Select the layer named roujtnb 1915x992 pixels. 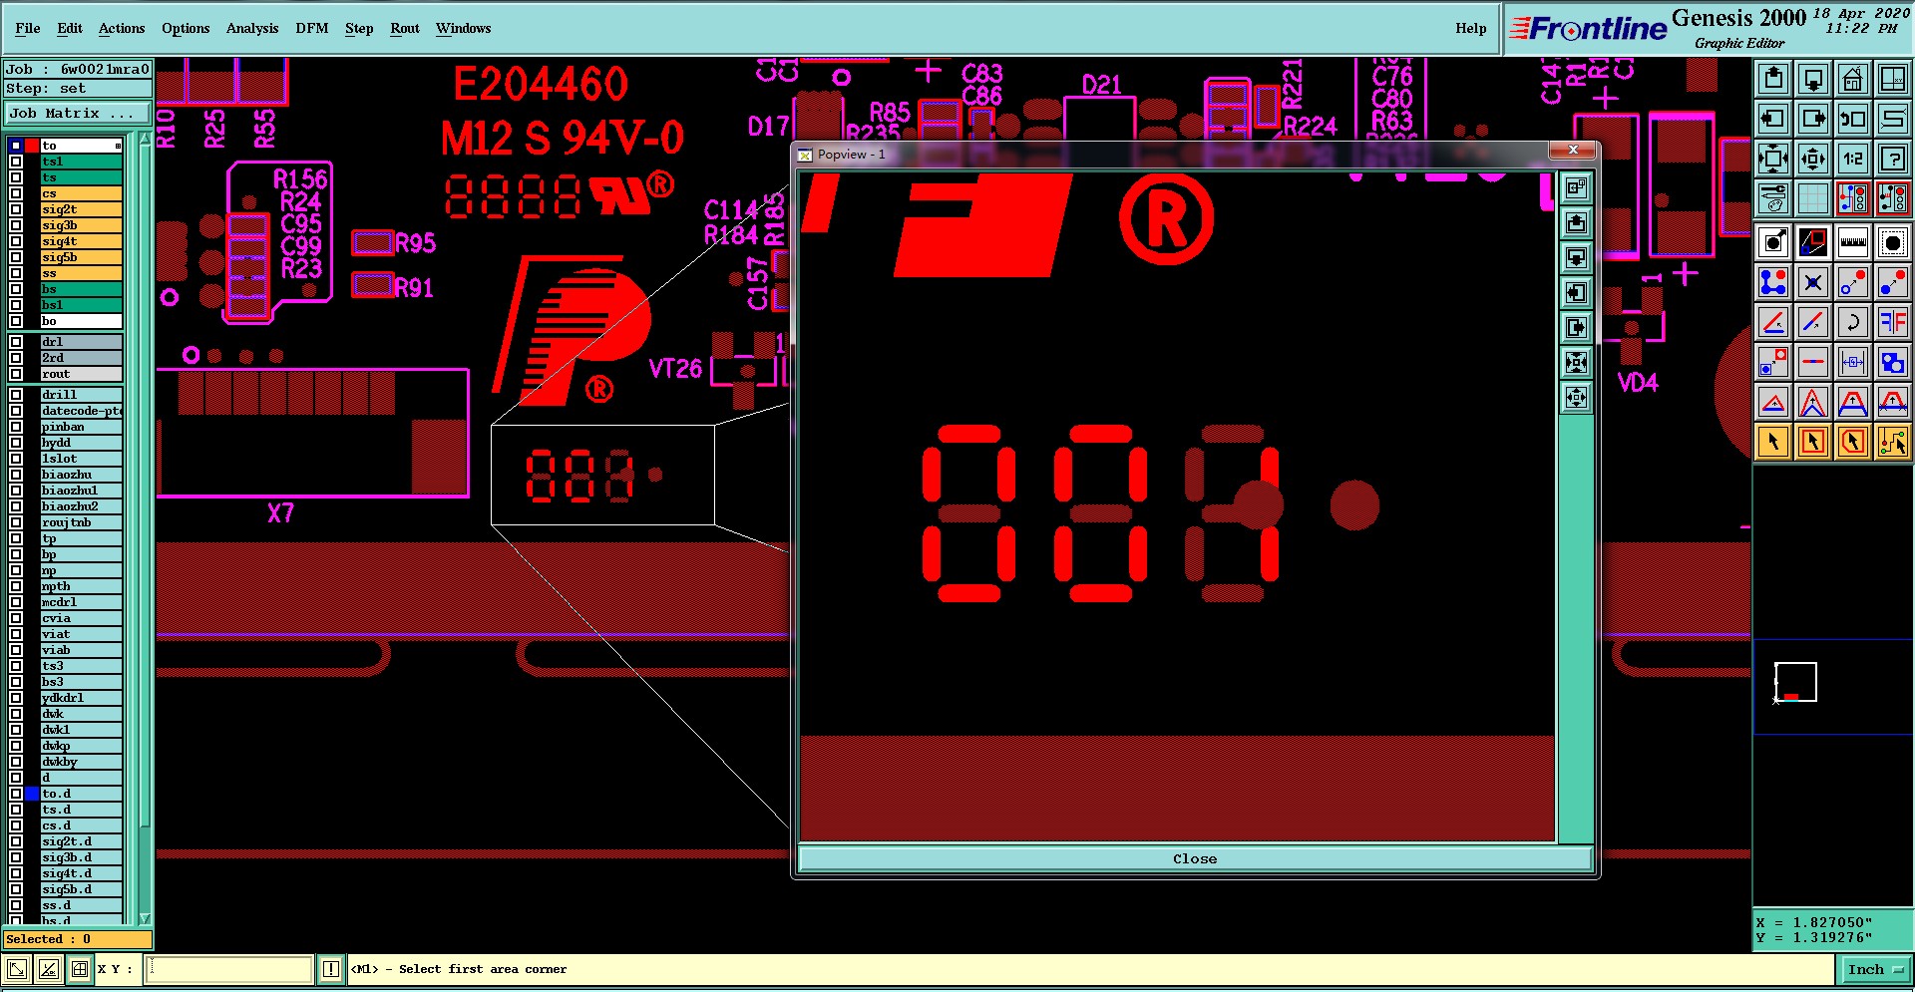pos(82,522)
